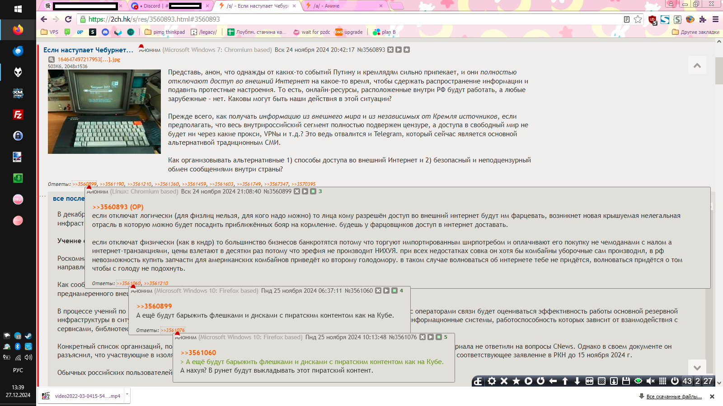Click the mask images hatched icon in panel
Screen dimensions: 723x406
(x=601, y=381)
